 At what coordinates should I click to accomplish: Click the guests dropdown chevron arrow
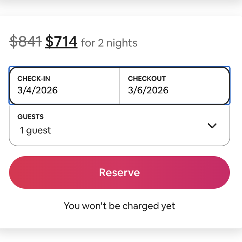tap(213, 126)
